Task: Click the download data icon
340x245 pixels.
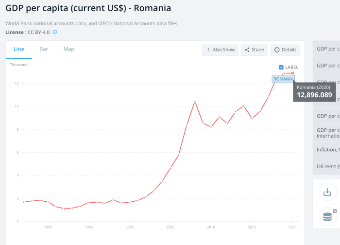Action: click(x=327, y=192)
